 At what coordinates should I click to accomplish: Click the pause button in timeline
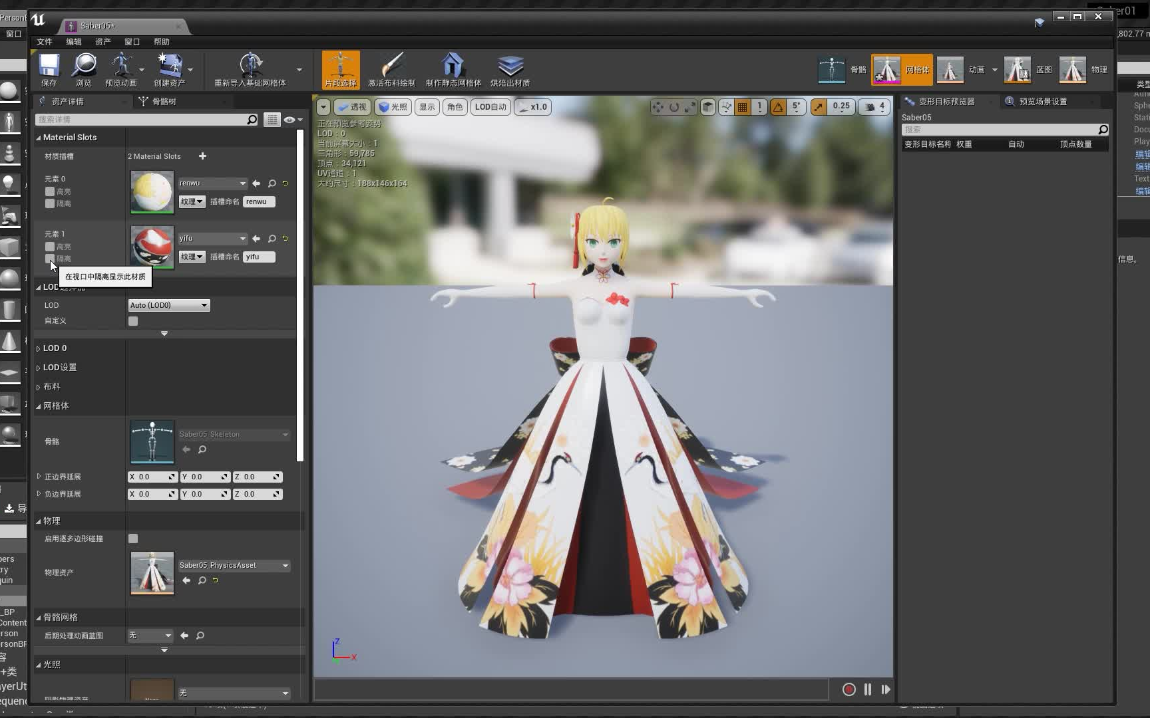pos(868,690)
